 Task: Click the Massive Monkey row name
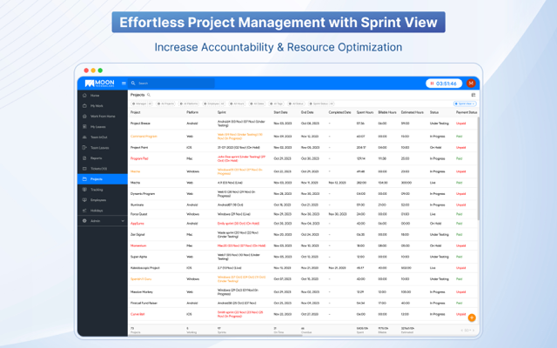click(x=142, y=292)
